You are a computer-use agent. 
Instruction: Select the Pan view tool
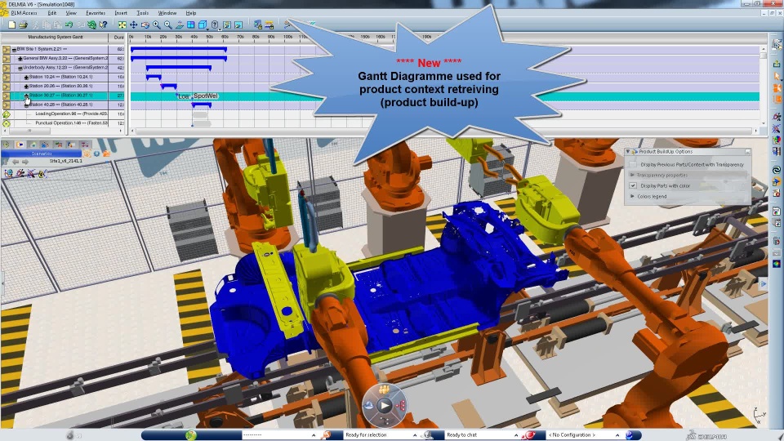pos(133,24)
